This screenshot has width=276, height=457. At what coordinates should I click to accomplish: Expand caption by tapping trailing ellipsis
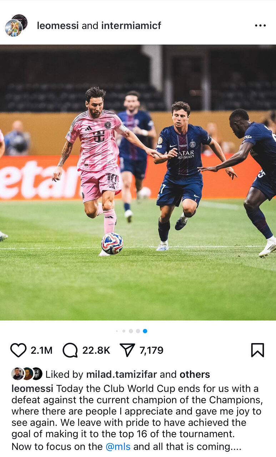coord(236,447)
